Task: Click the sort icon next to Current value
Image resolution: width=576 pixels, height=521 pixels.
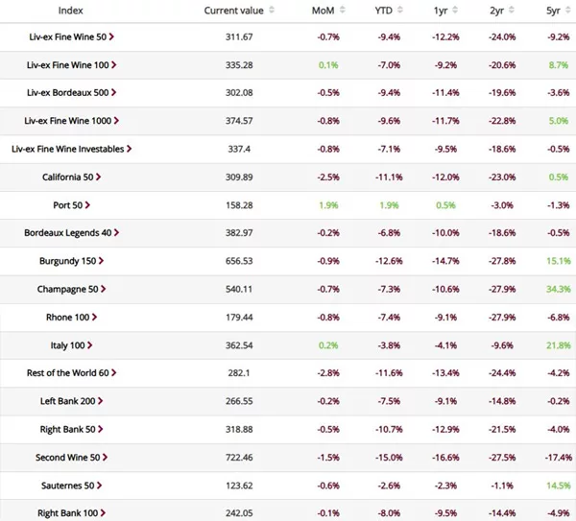Action: [272, 11]
